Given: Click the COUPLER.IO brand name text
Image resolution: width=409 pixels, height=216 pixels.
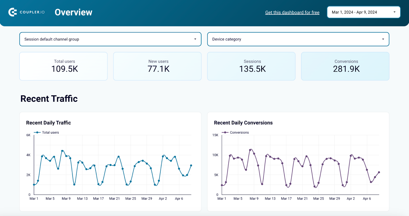Looking at the screenshot, I should pyautogui.click(x=32, y=12).
